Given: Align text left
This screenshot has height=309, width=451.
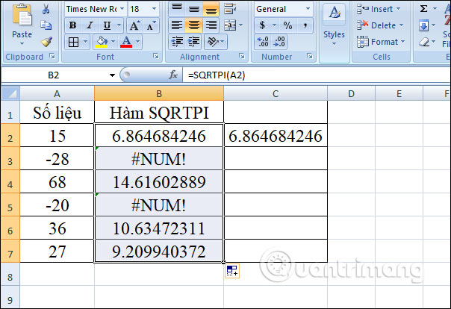Looking at the screenshot, I should click(177, 25).
